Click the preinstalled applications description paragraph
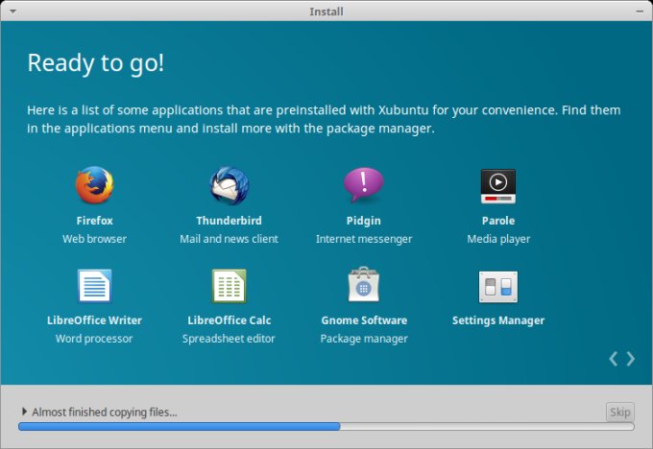The width and height of the screenshot is (653, 449). [324, 119]
